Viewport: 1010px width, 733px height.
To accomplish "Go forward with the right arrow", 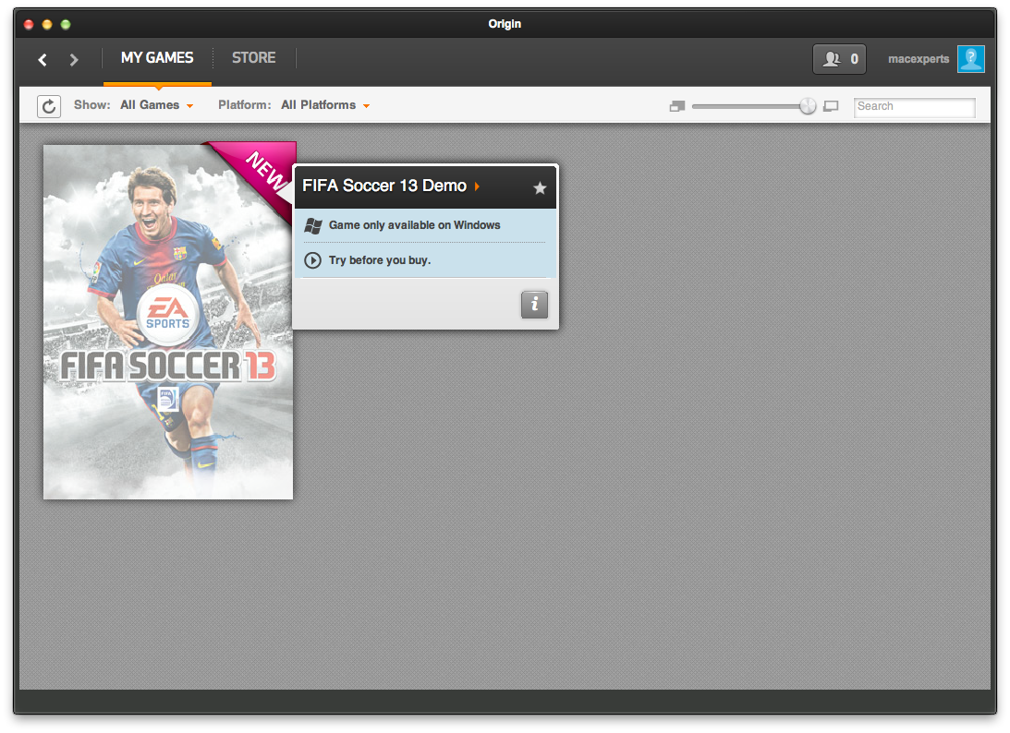I will 73,60.
